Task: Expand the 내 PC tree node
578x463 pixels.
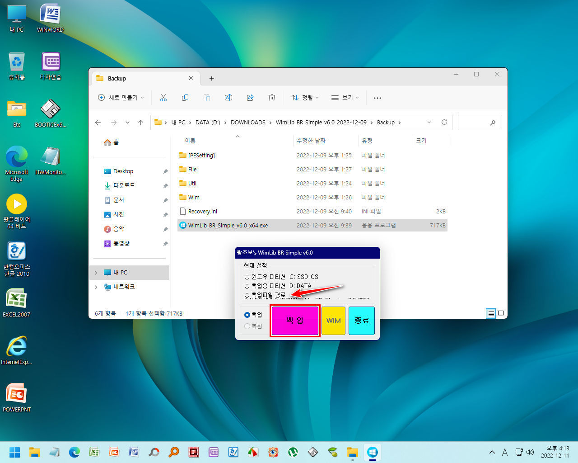Action: click(x=96, y=273)
